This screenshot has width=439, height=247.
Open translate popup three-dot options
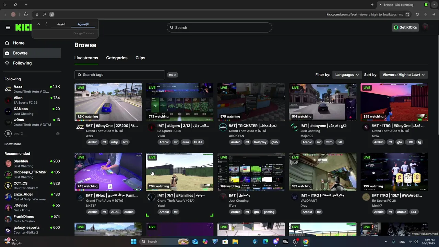46,24
